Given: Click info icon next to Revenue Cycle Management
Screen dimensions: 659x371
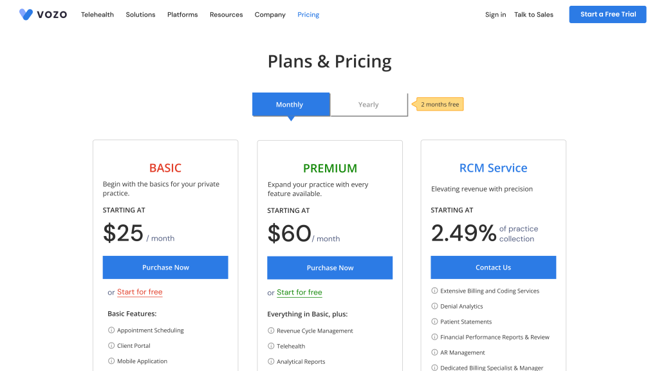Looking at the screenshot, I should click(271, 330).
